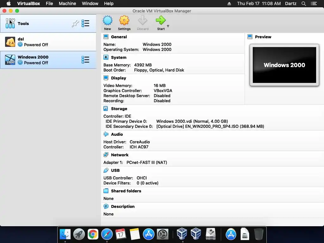Open Safari from the Dock
324x243 pixels.
[107, 234]
